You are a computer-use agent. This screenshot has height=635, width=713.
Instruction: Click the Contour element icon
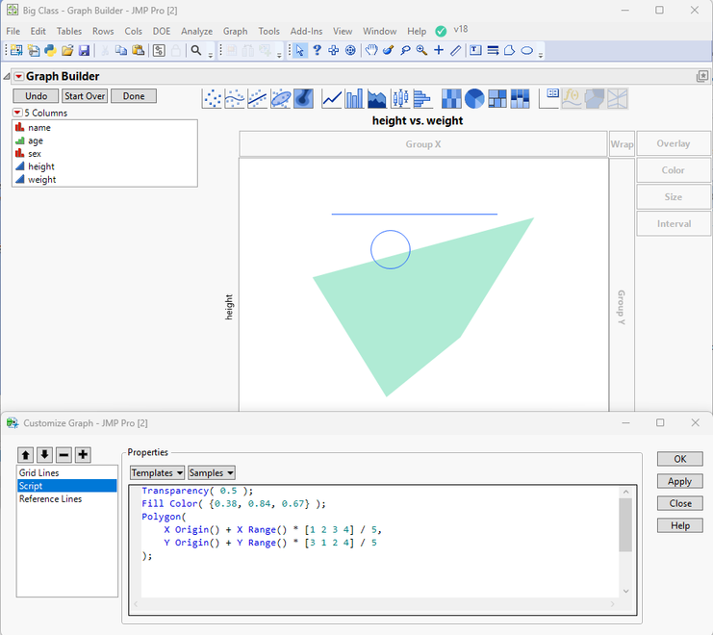coord(303,98)
